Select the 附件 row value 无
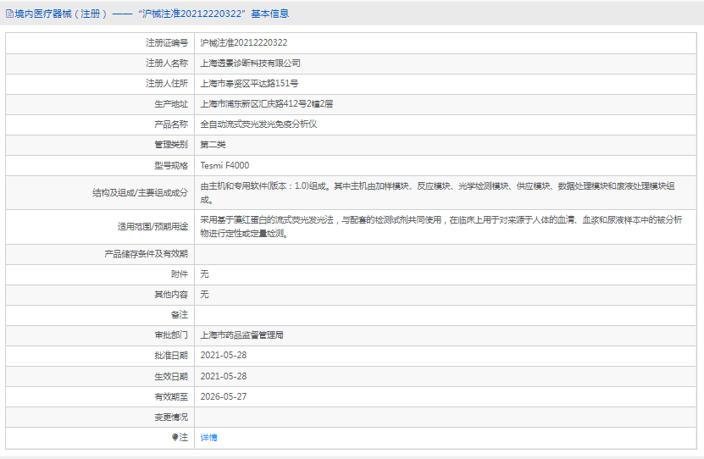 (x=204, y=274)
